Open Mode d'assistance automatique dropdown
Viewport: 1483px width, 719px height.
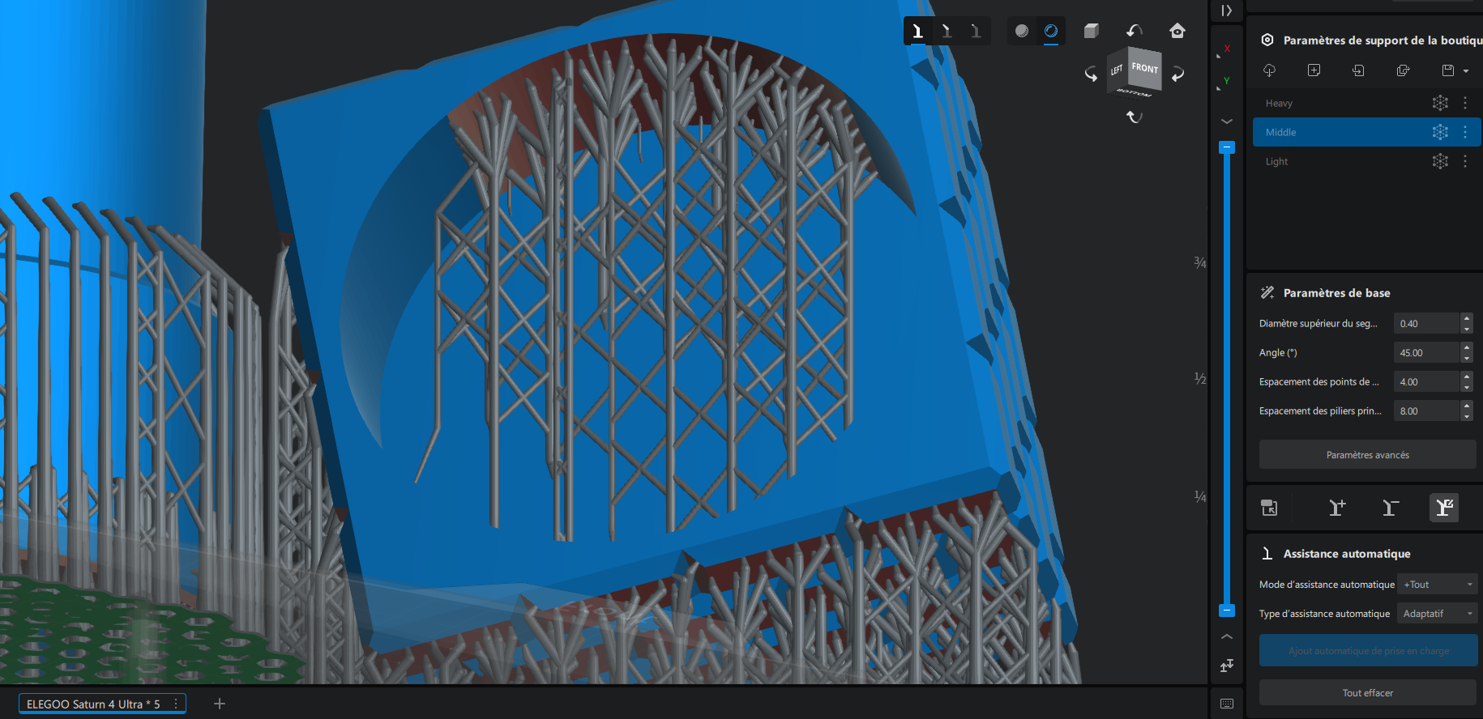(x=1438, y=585)
